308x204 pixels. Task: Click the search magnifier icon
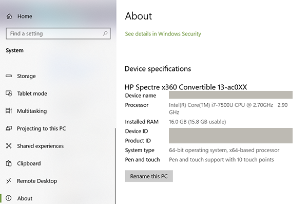point(105,33)
